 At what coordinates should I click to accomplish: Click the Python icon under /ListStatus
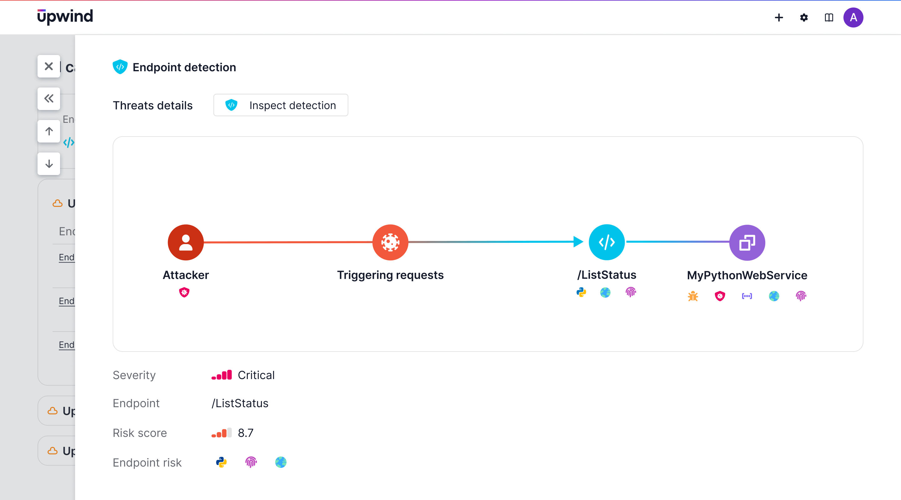[581, 292]
